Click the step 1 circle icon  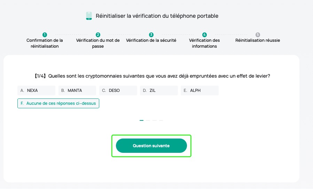(45, 35)
